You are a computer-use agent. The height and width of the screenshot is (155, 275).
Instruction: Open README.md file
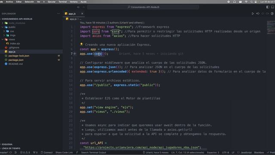[x=15, y=64]
